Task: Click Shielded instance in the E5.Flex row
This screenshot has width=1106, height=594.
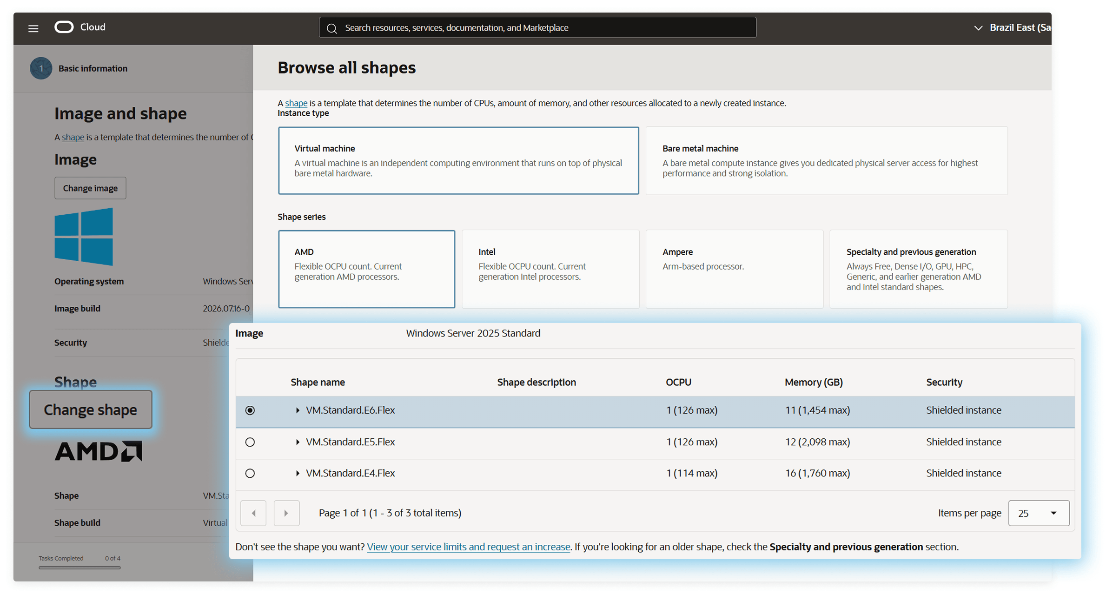Action: coord(964,442)
